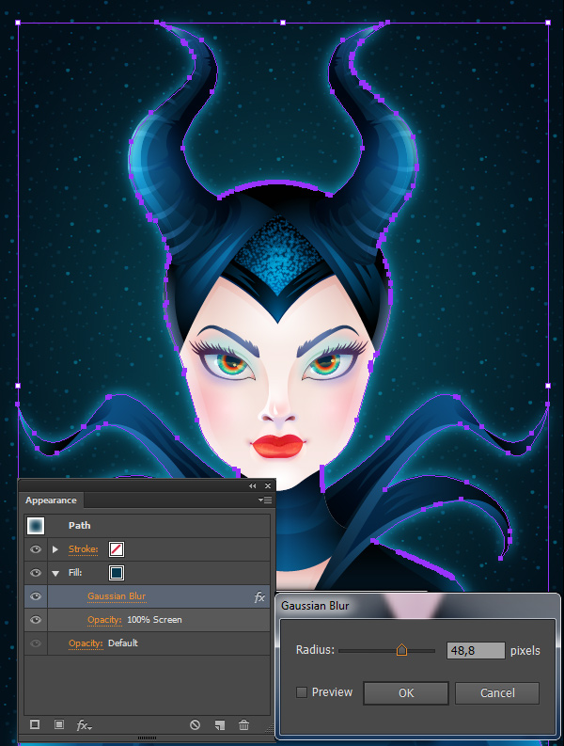Image resolution: width=564 pixels, height=746 pixels.
Task: Click the Add New Fill icon
Action: pyautogui.click(x=59, y=724)
